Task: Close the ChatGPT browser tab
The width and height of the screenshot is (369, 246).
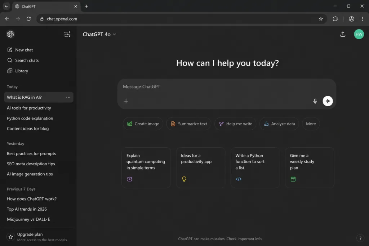Action: click(x=76, y=6)
